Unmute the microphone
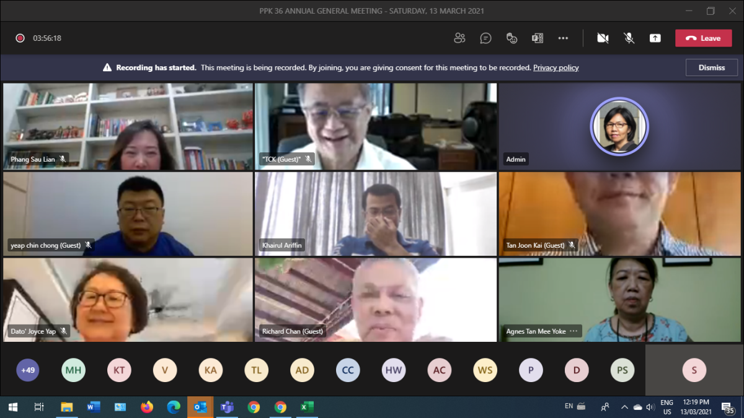 pos(629,38)
